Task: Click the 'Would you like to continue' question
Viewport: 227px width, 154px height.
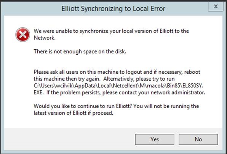Action: (x=83, y=106)
